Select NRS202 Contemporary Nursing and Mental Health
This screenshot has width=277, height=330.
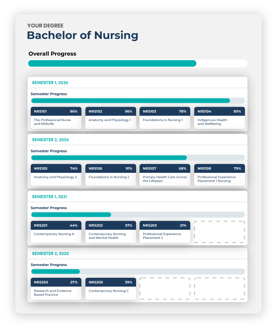[x=110, y=232]
